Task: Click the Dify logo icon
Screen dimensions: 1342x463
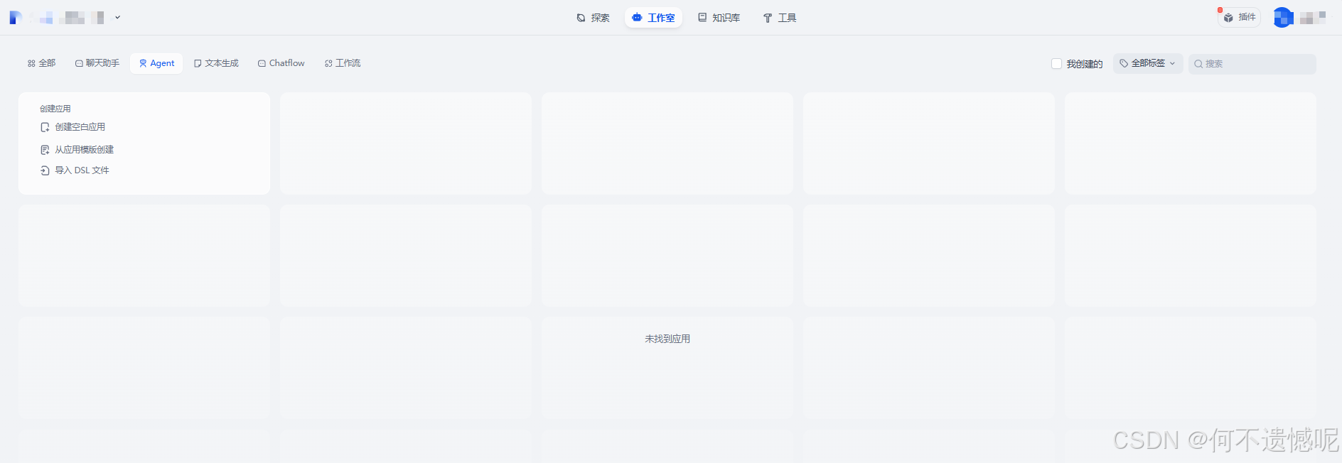Action: coord(16,18)
